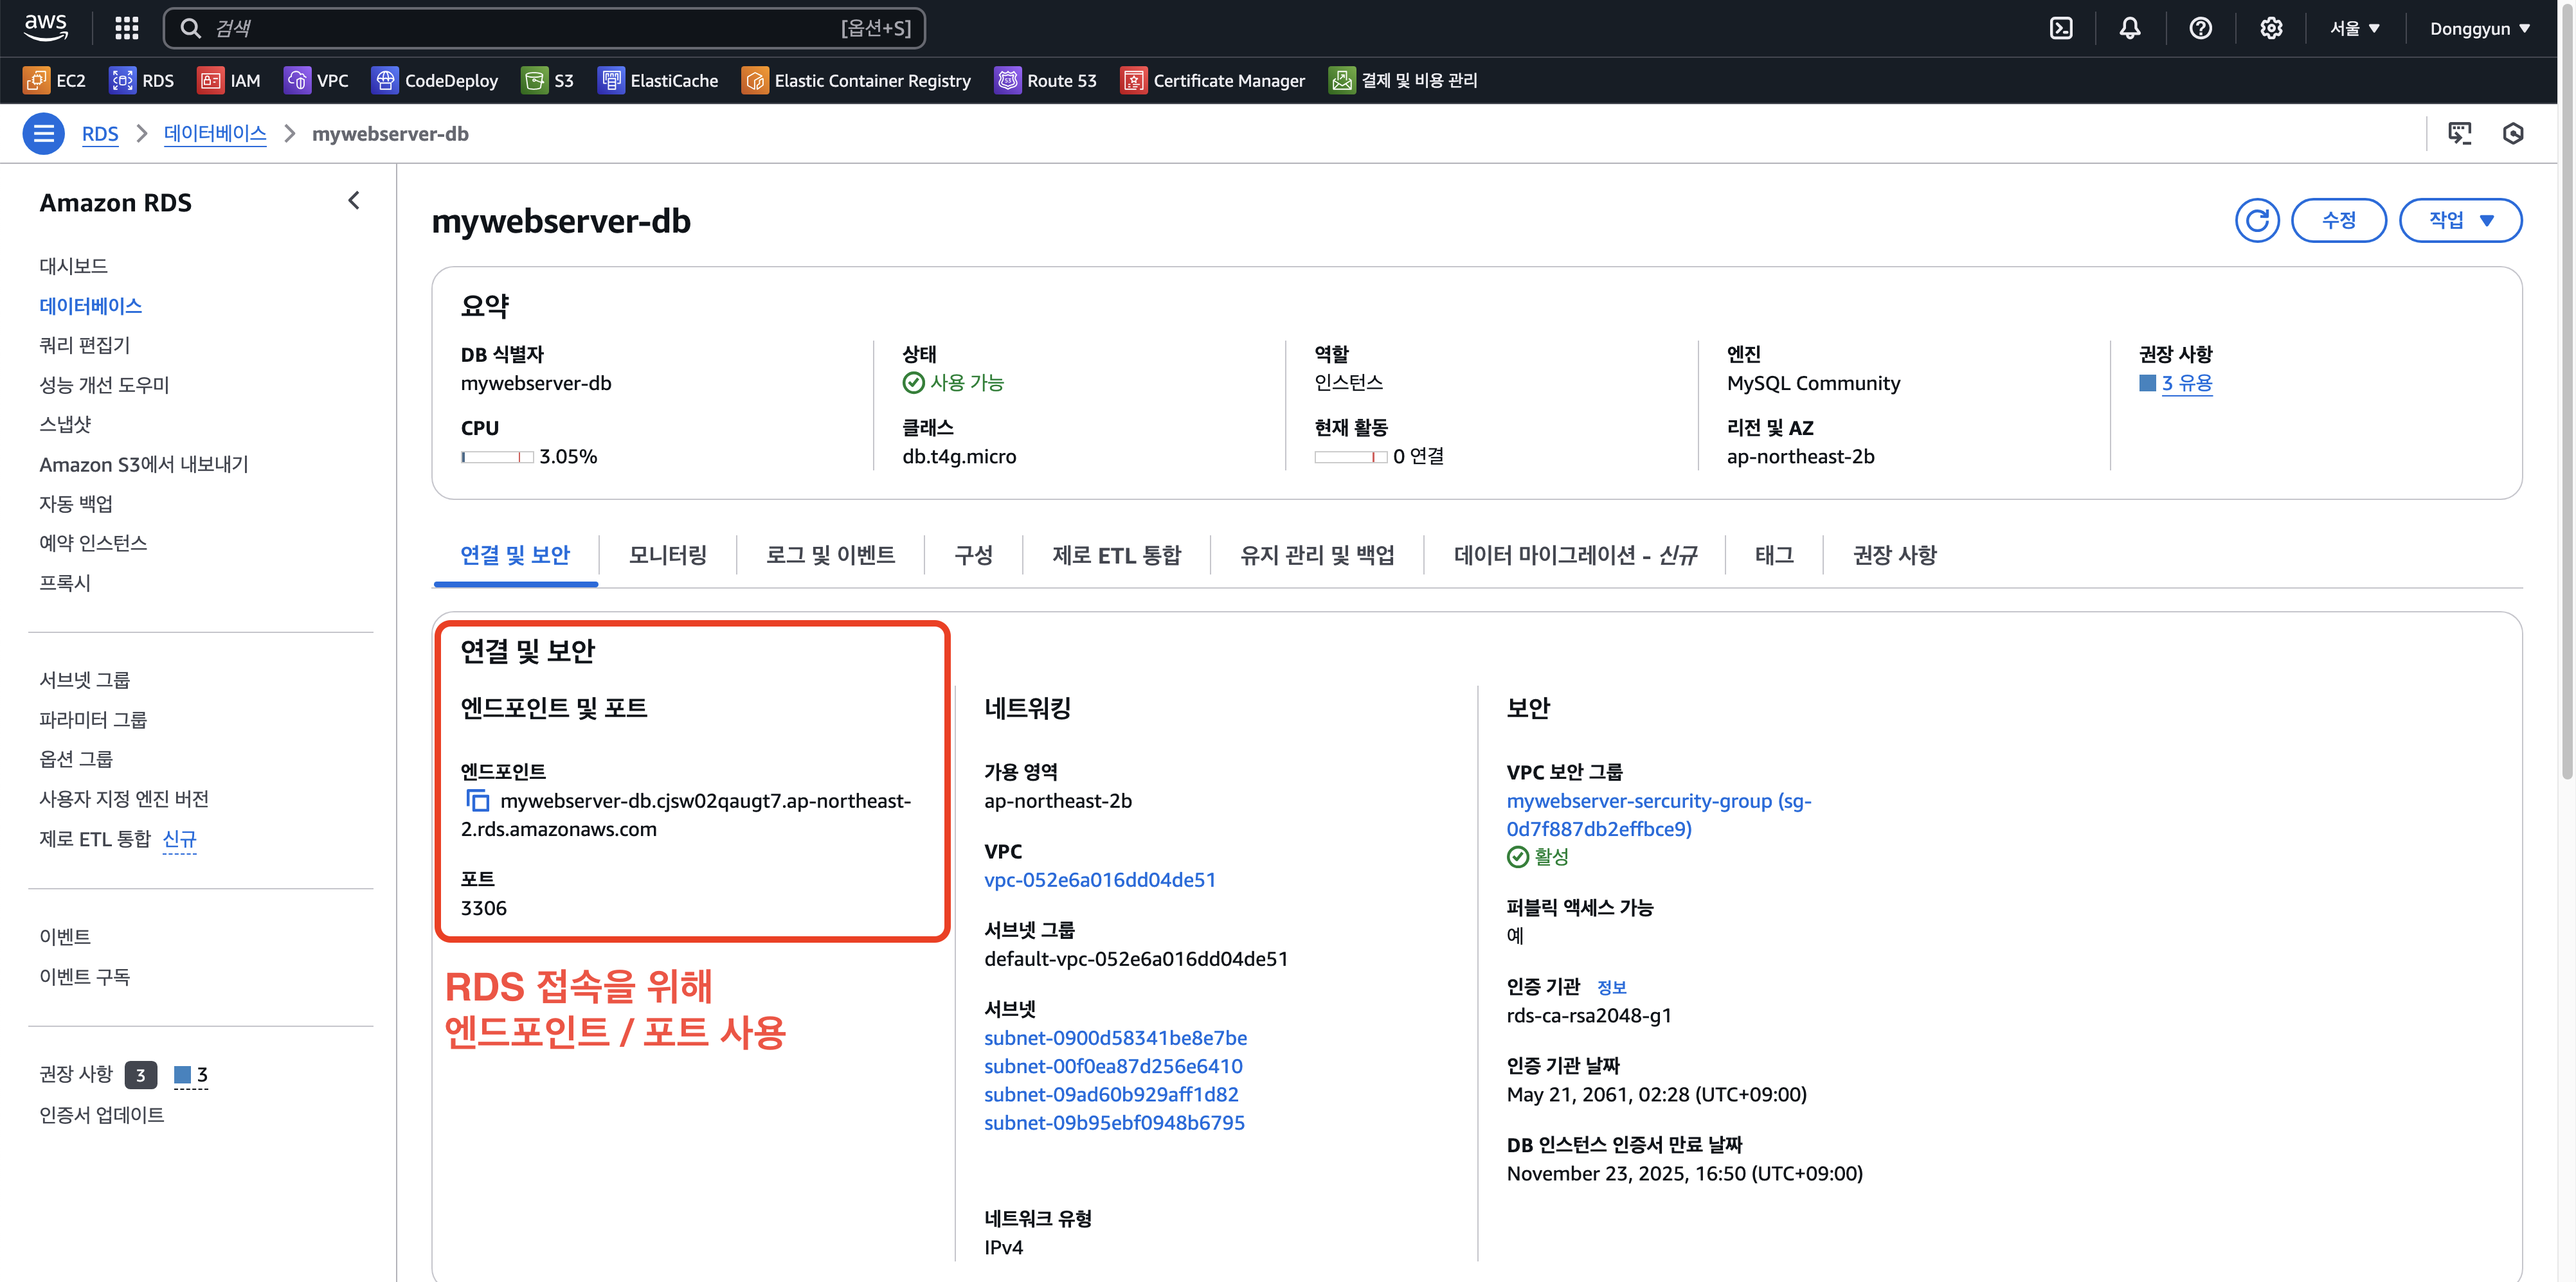
Task: Click the 수정 button
Action: pyautogui.click(x=2338, y=220)
